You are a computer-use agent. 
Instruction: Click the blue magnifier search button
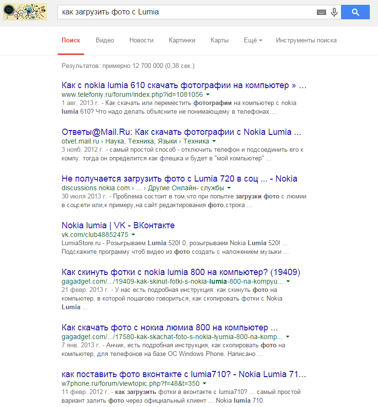355,13
